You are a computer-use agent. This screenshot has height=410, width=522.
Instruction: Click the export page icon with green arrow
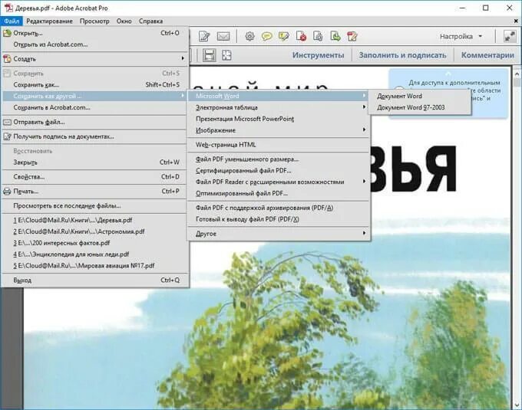tap(335, 36)
